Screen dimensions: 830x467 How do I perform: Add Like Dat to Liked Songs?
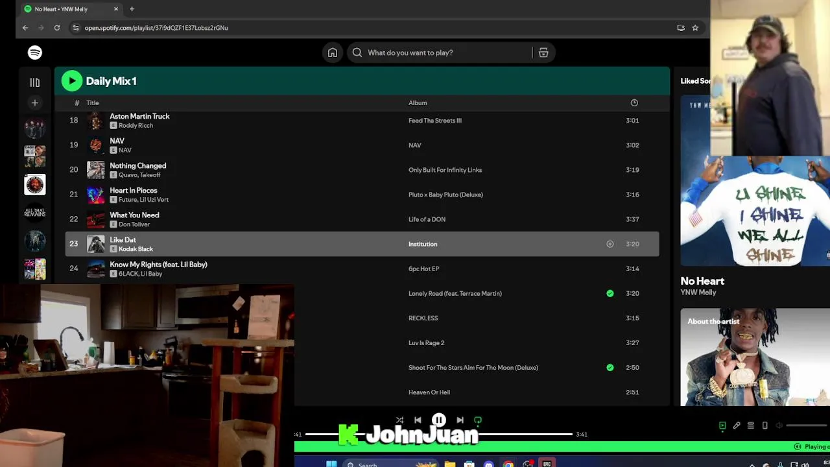610,244
